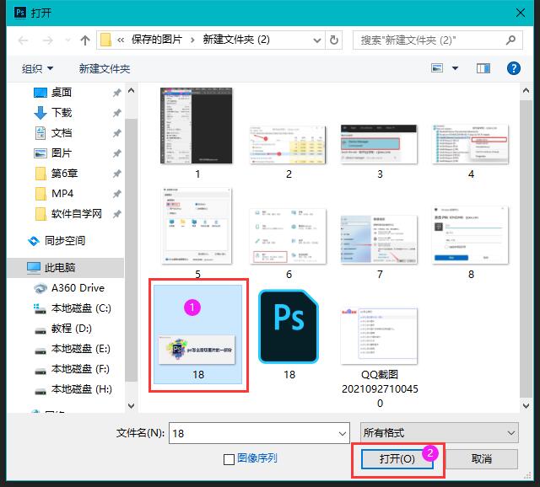This screenshot has width=540, height=487.
Task: Expand view options dropdown arrow
Action: [x=455, y=68]
